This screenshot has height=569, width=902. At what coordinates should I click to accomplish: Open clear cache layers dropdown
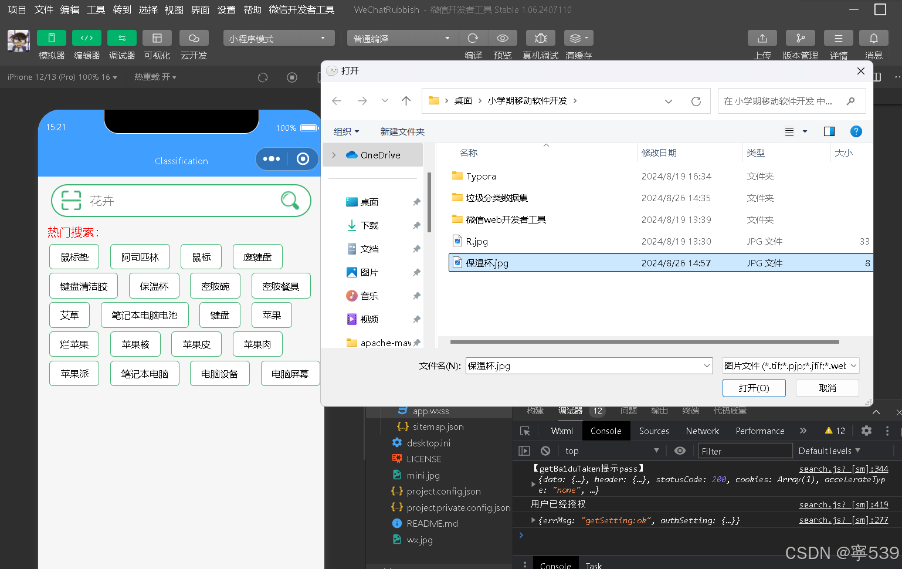pyautogui.click(x=579, y=38)
